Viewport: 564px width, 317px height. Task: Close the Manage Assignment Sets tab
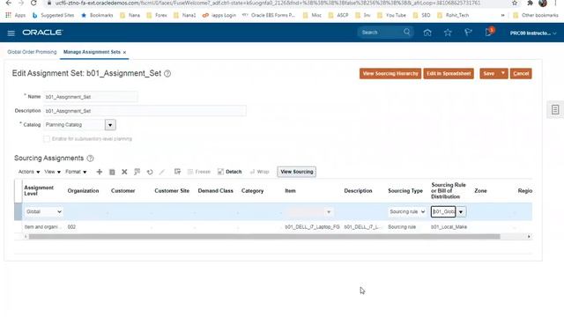coord(124,53)
